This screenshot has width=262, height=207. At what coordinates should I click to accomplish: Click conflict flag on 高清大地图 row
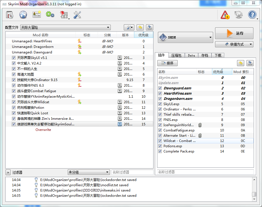pyautogui.click(x=80, y=74)
